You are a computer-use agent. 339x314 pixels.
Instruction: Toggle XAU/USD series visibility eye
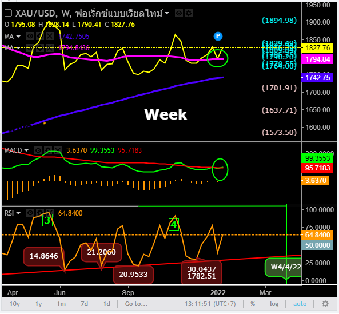(179, 13)
